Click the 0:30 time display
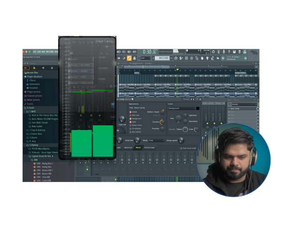The height and width of the screenshot is (225, 282). click(147, 52)
